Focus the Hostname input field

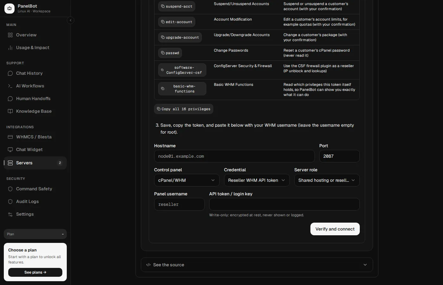pos(234,156)
